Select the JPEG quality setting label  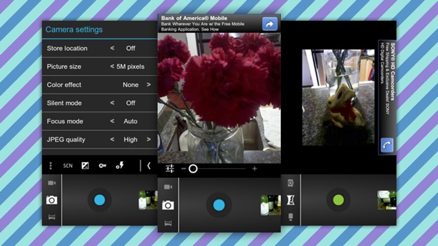66,139
